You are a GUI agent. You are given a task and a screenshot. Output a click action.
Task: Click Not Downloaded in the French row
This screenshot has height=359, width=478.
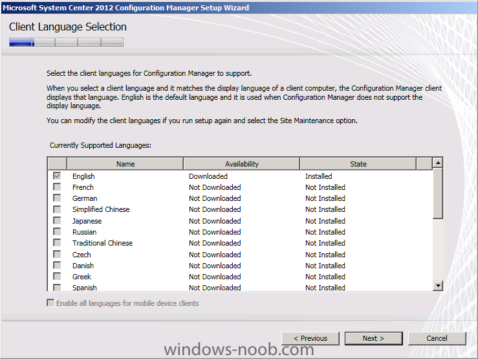[x=215, y=187]
